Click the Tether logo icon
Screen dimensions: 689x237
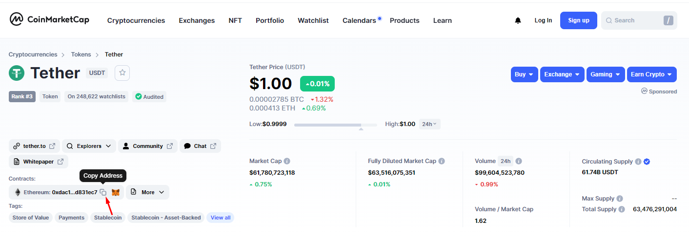[17, 73]
